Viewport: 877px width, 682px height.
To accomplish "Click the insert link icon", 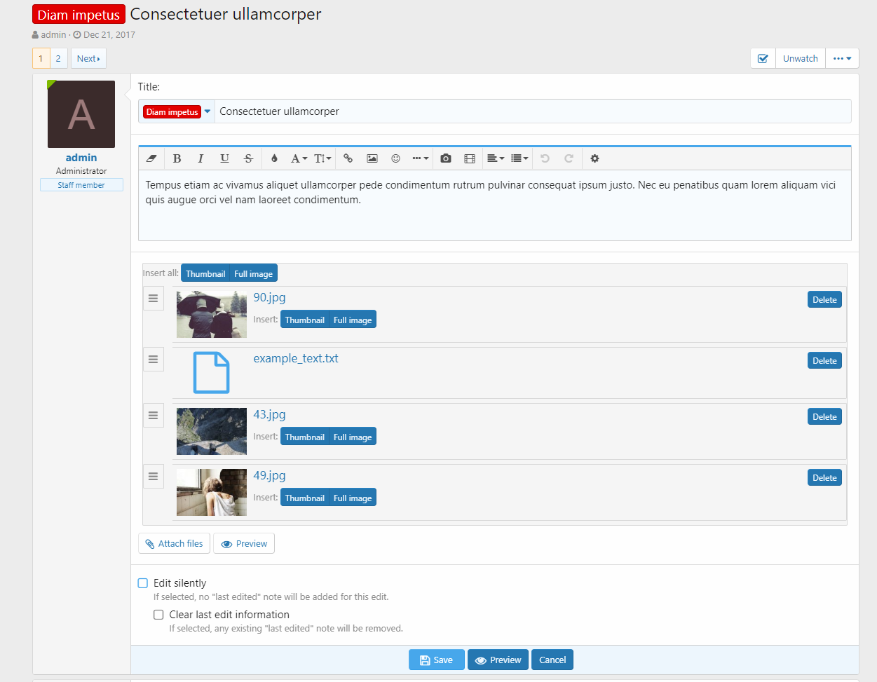I will 348,158.
